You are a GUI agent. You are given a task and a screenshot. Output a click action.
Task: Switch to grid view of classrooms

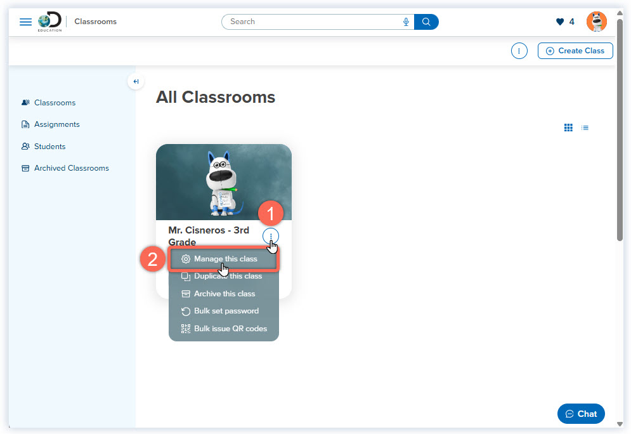pyautogui.click(x=568, y=127)
